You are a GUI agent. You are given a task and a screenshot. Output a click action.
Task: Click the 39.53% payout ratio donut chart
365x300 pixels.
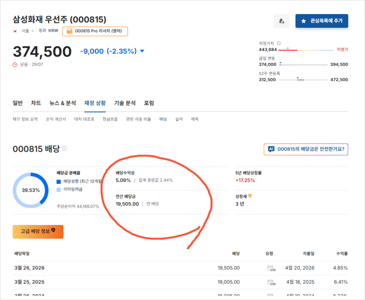(31, 190)
